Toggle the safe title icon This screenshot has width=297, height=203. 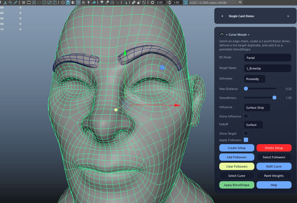55,3
